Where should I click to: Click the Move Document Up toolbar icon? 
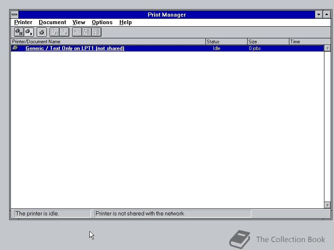87,32
